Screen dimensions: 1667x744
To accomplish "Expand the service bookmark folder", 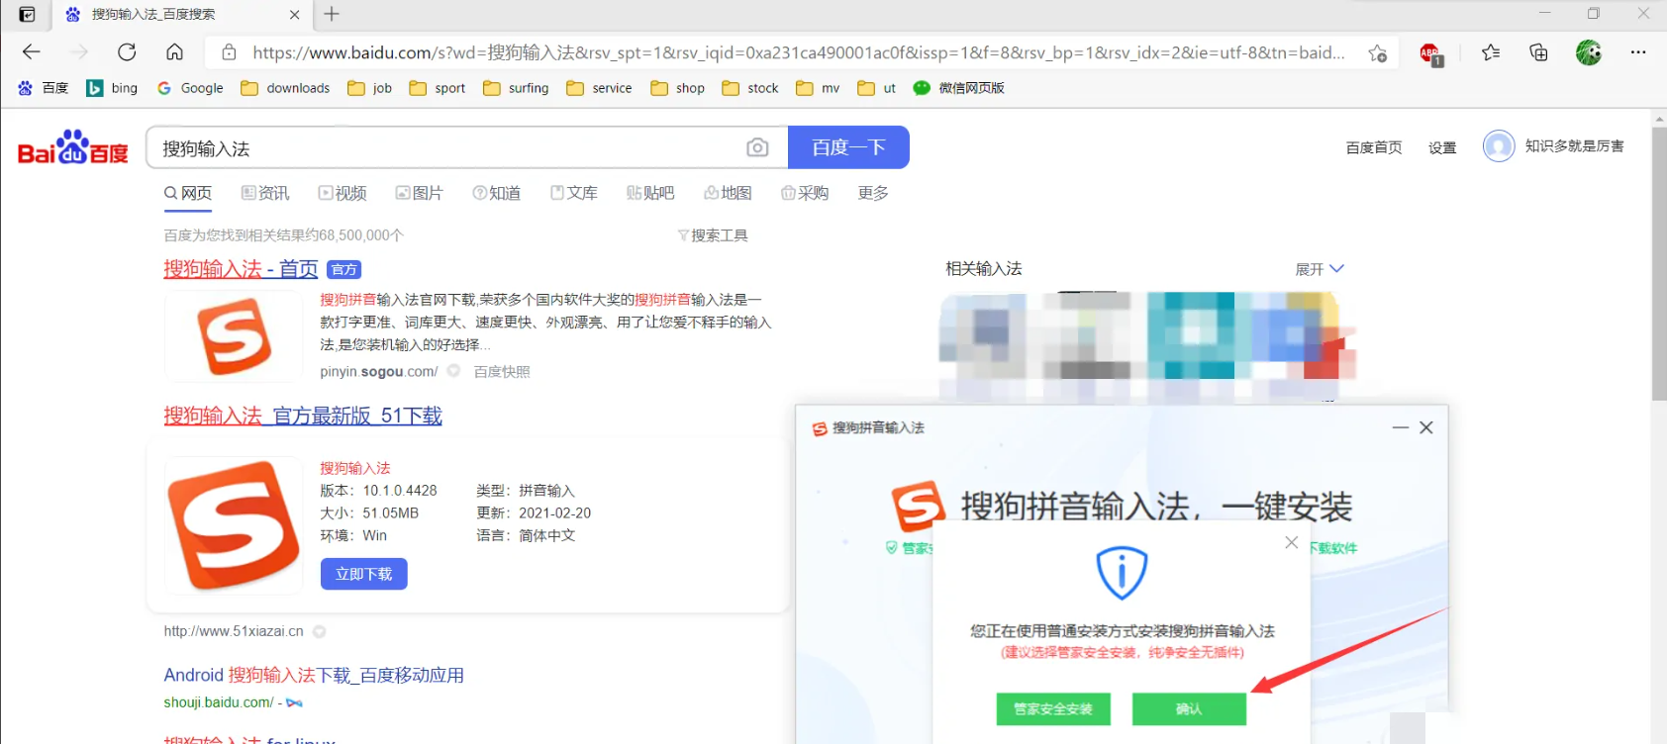I will 599,88.
